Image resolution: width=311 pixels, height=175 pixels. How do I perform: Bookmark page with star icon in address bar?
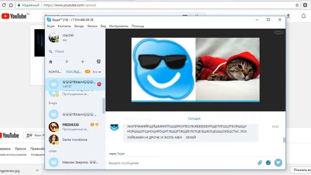point(297,5)
